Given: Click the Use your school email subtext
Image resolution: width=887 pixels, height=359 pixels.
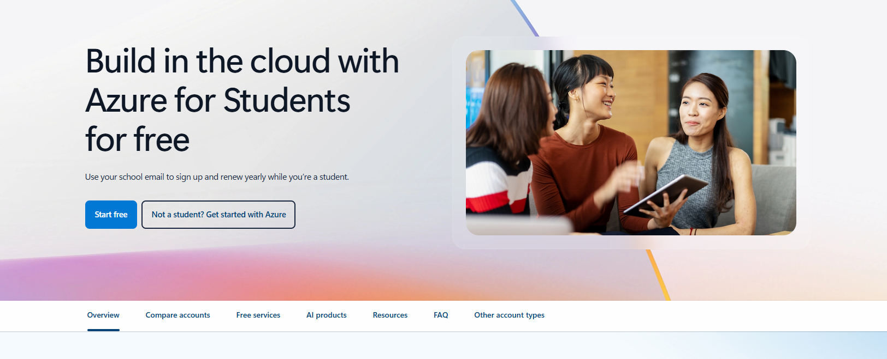Looking at the screenshot, I should click(217, 177).
